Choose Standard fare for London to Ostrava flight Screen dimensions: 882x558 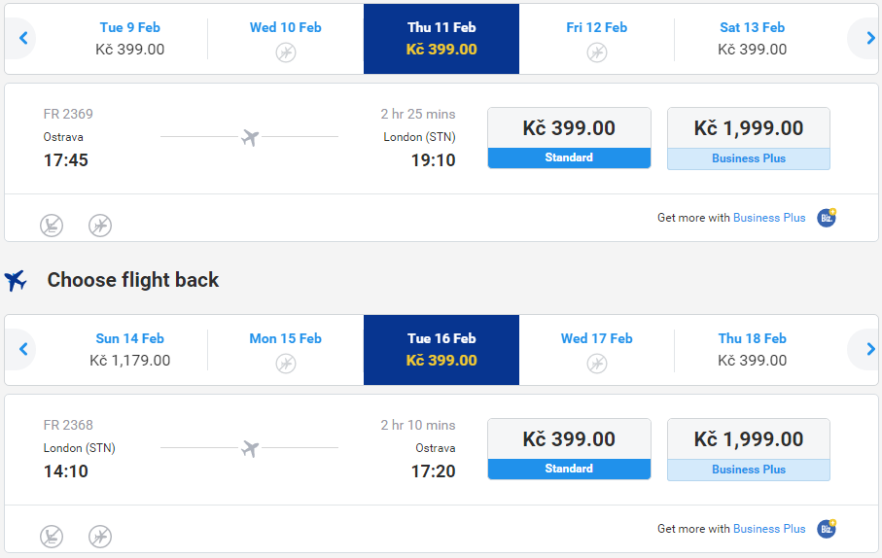point(569,449)
